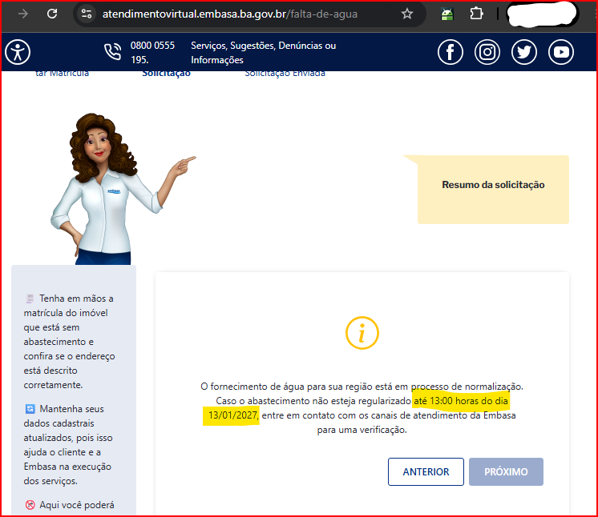Select the Solicitação Enviada step tab
This screenshot has width=598, height=517.
pyautogui.click(x=285, y=74)
